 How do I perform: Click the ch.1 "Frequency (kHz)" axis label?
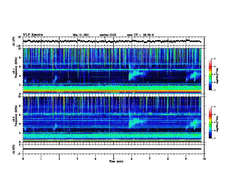[16, 68]
